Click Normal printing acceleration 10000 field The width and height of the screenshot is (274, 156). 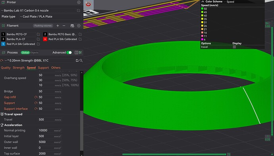(50, 130)
